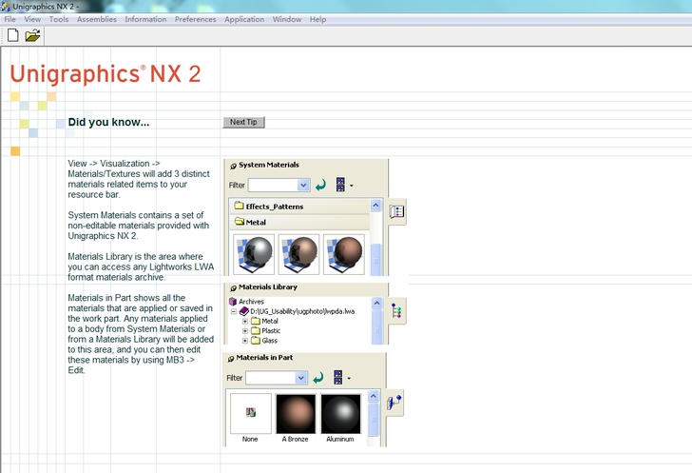Click the System Materials resource bar tab icon

(x=397, y=212)
